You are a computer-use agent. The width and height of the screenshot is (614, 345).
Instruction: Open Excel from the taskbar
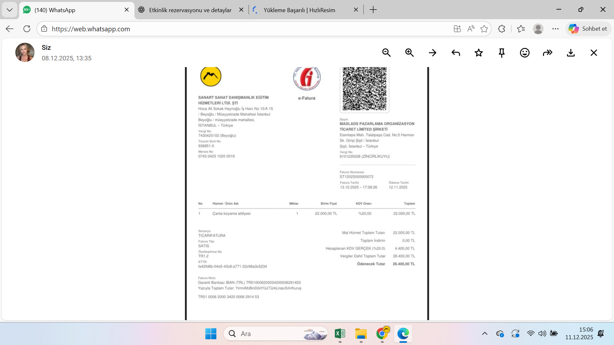click(x=340, y=334)
